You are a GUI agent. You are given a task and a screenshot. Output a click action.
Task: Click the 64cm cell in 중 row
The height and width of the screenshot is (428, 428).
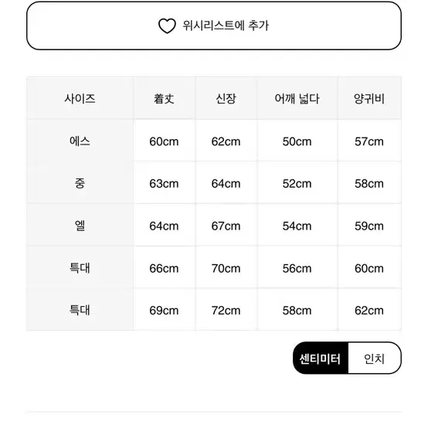click(226, 183)
